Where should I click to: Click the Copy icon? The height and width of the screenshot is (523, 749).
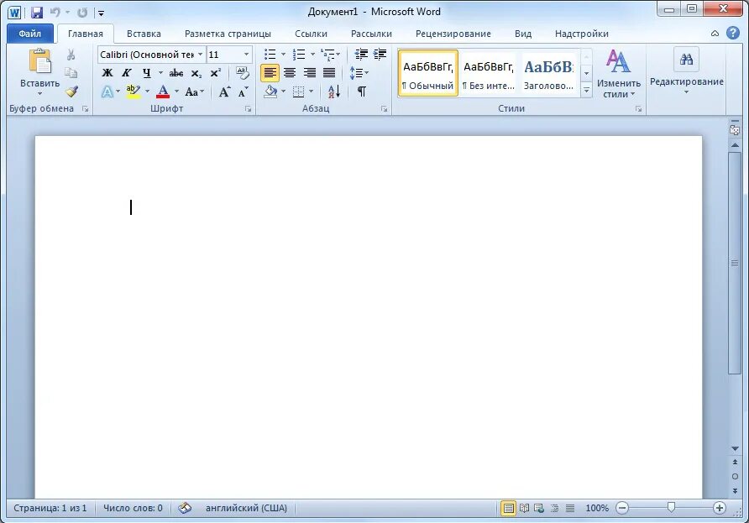(71, 72)
